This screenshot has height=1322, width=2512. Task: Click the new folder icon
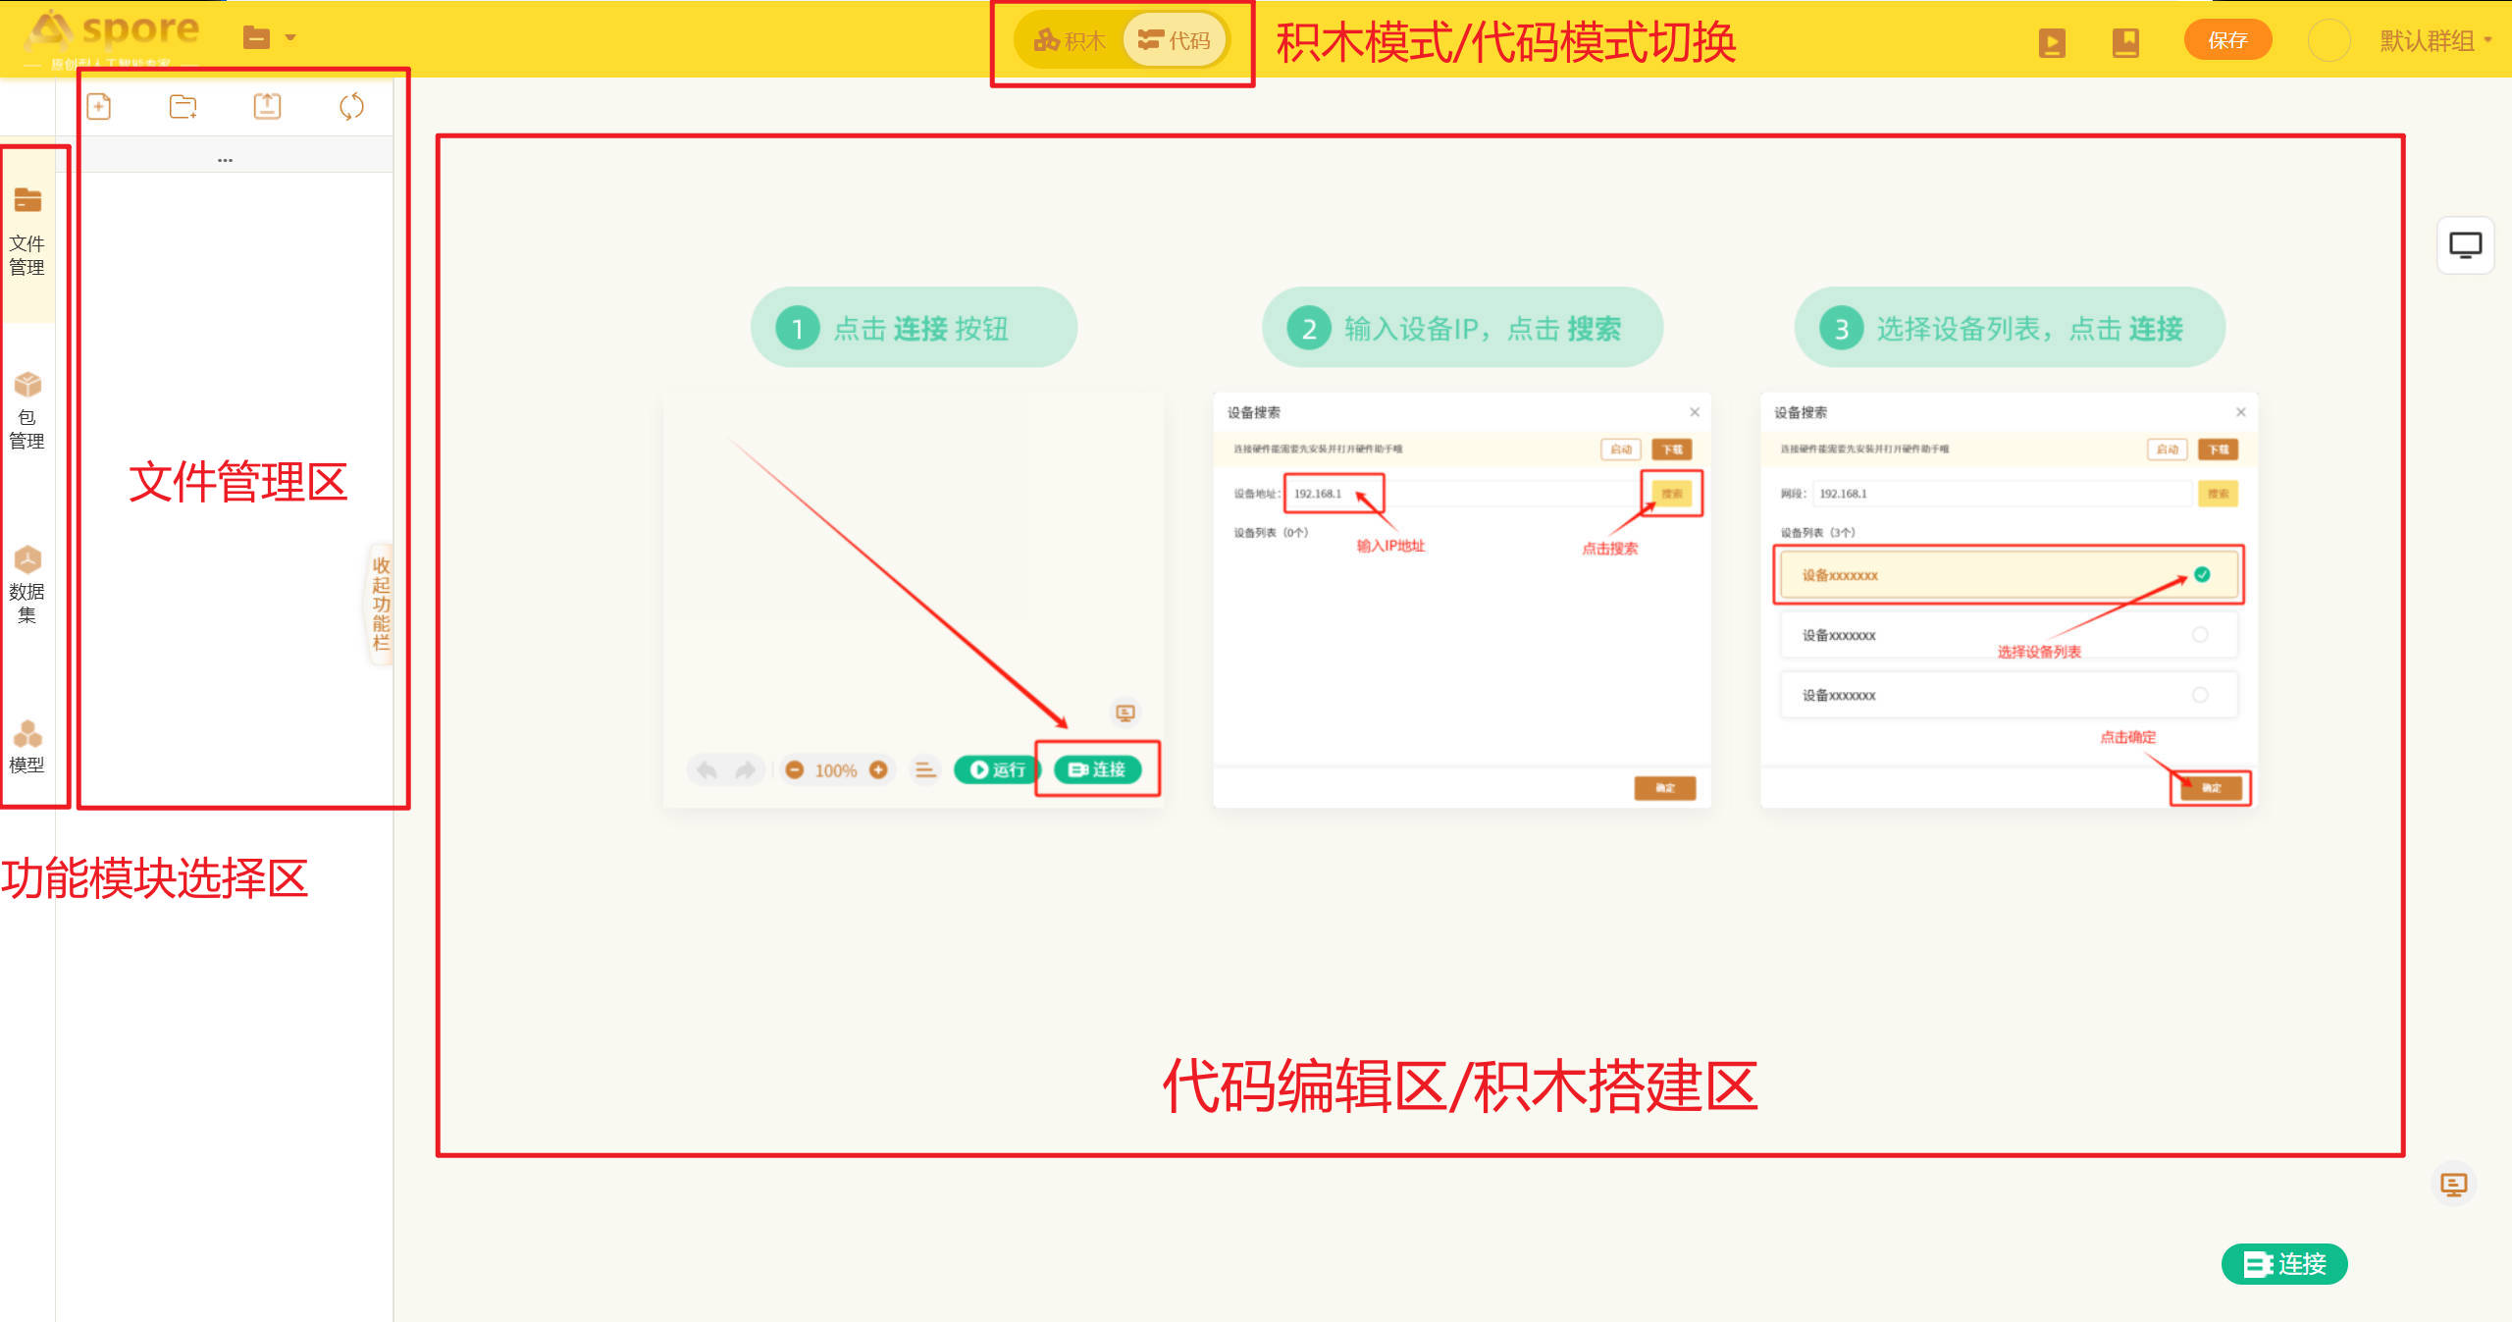183,106
